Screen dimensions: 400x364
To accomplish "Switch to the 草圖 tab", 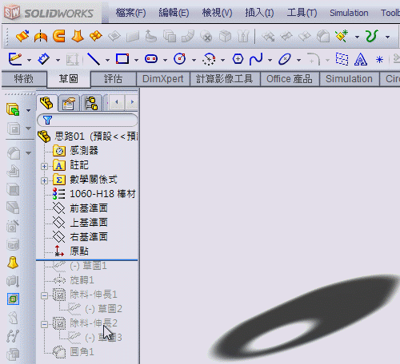I will pyautogui.click(x=69, y=79).
